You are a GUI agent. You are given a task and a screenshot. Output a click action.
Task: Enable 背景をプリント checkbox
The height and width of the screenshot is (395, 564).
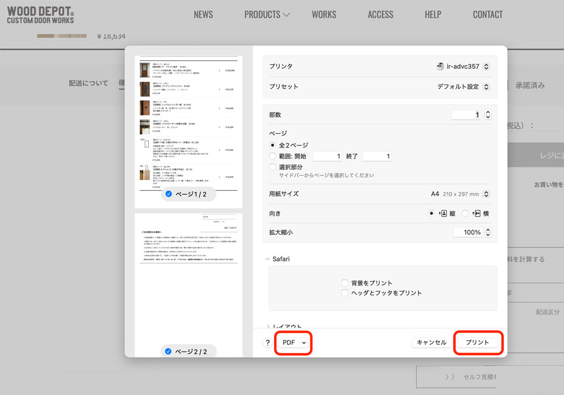[x=345, y=283]
